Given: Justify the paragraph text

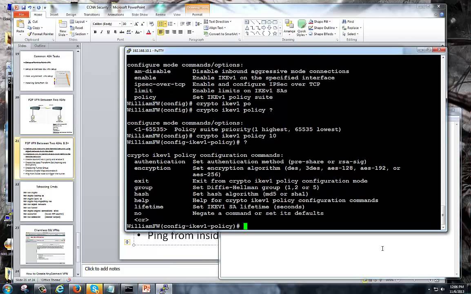Looking at the screenshot, I should [x=180, y=32].
